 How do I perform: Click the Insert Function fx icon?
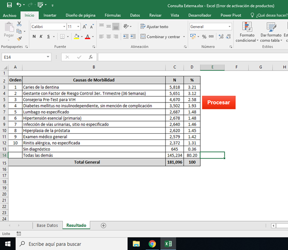pos(90,57)
